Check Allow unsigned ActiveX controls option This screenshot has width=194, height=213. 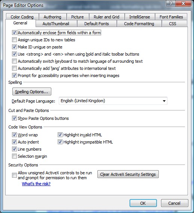pos(14,175)
